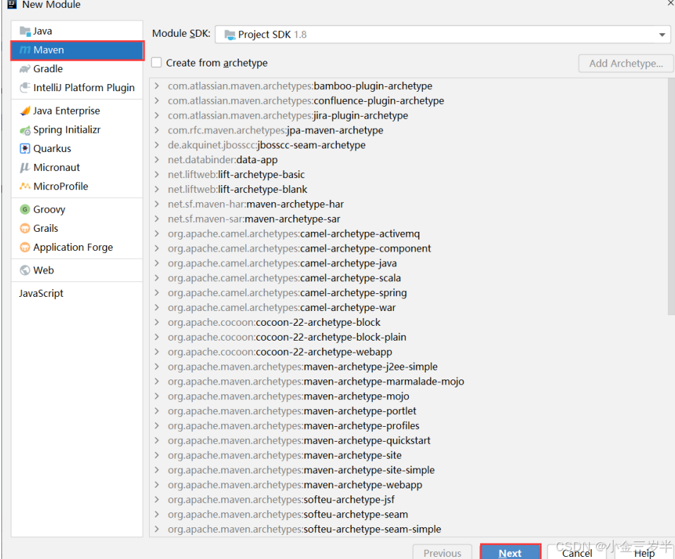Click the Project SDK folder icon
675x559 pixels.
(x=230, y=35)
